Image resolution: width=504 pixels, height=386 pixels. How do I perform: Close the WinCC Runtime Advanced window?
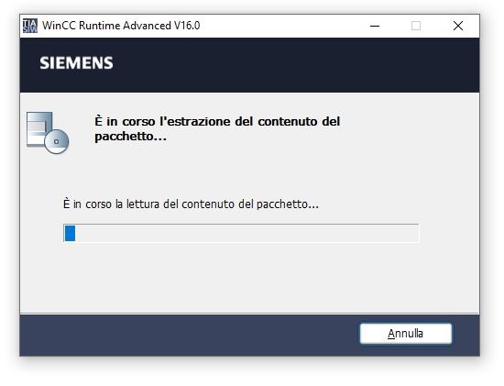[457, 26]
